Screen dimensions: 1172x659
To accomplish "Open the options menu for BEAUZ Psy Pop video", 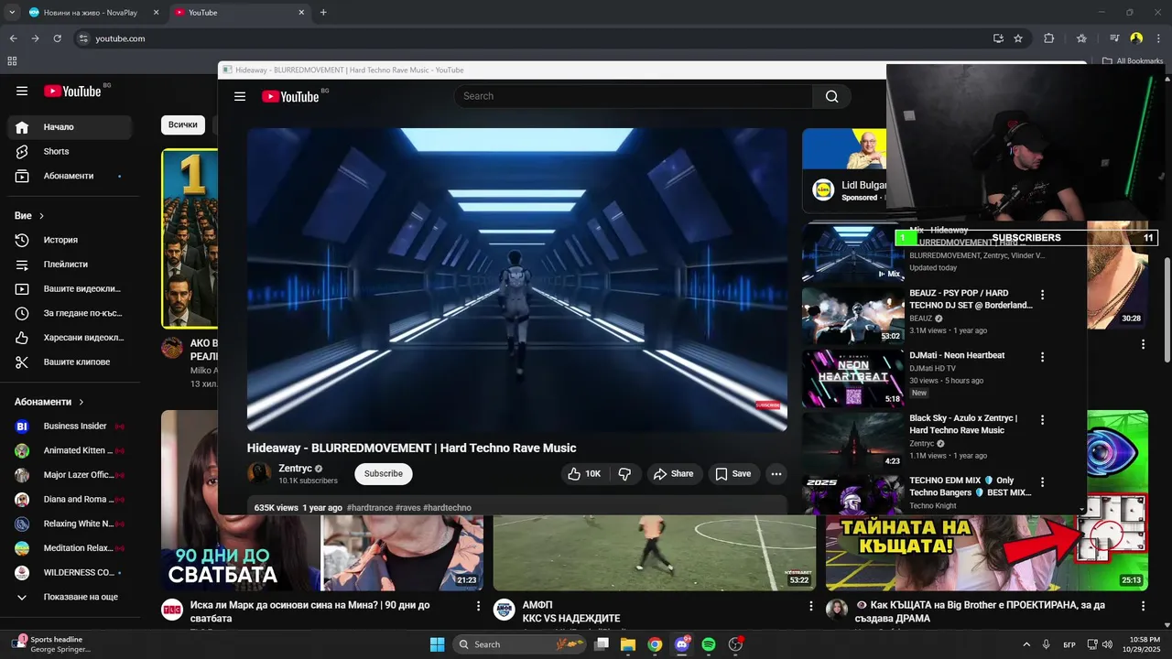I will 1042,295.
